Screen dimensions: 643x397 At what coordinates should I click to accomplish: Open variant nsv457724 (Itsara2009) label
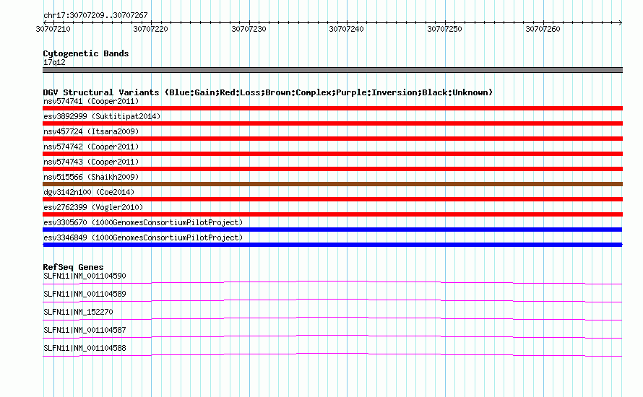coord(91,131)
